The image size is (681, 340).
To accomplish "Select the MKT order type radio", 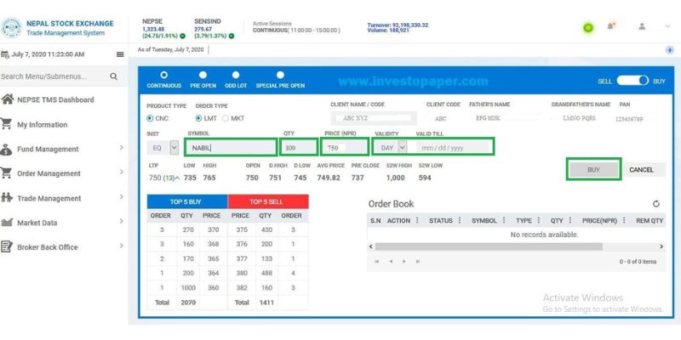I will pos(225,118).
